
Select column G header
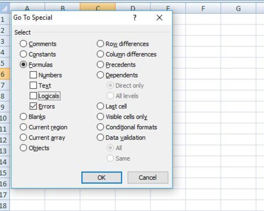click(x=238, y=8)
